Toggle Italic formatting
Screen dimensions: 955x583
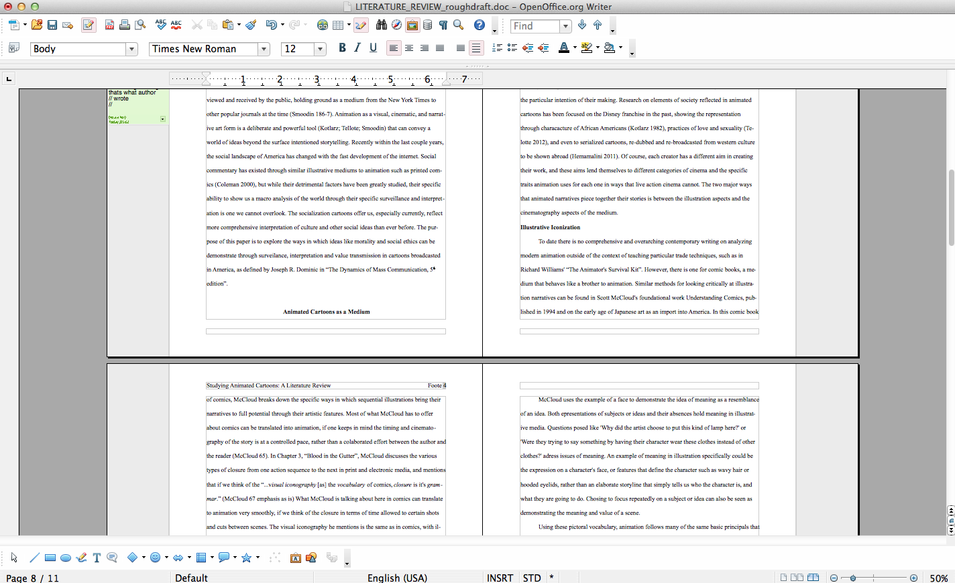point(357,48)
